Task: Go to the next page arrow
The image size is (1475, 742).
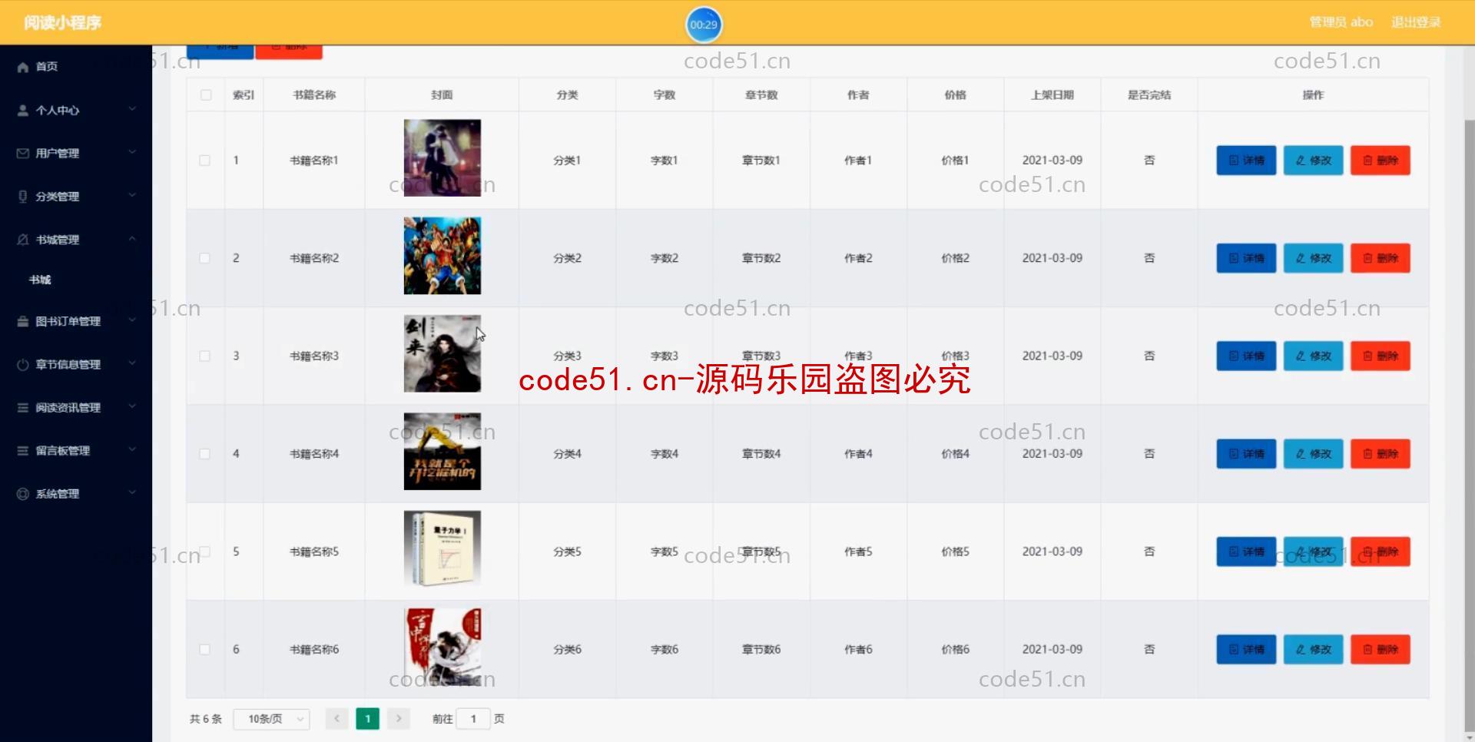Action: coord(399,718)
